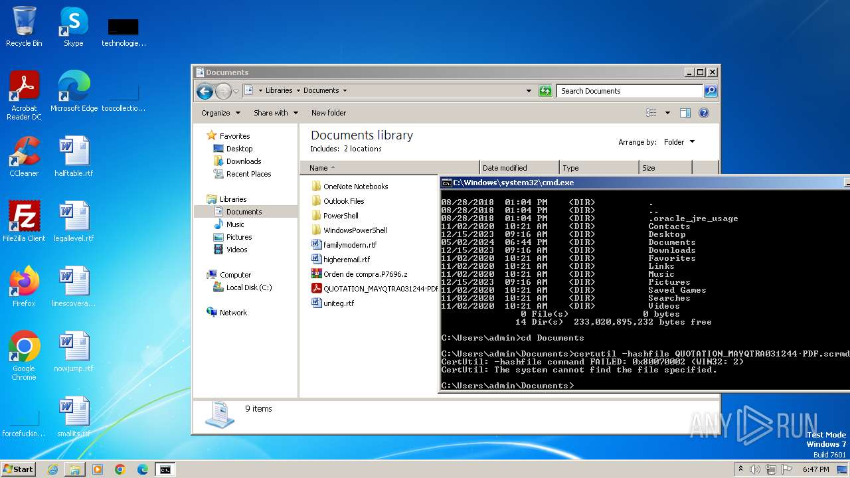This screenshot has height=478, width=850.
Task: Sort by the Date modified column
Action: coord(519,168)
